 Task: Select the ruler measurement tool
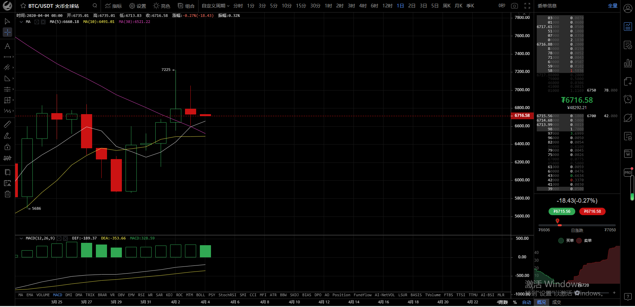point(7,125)
